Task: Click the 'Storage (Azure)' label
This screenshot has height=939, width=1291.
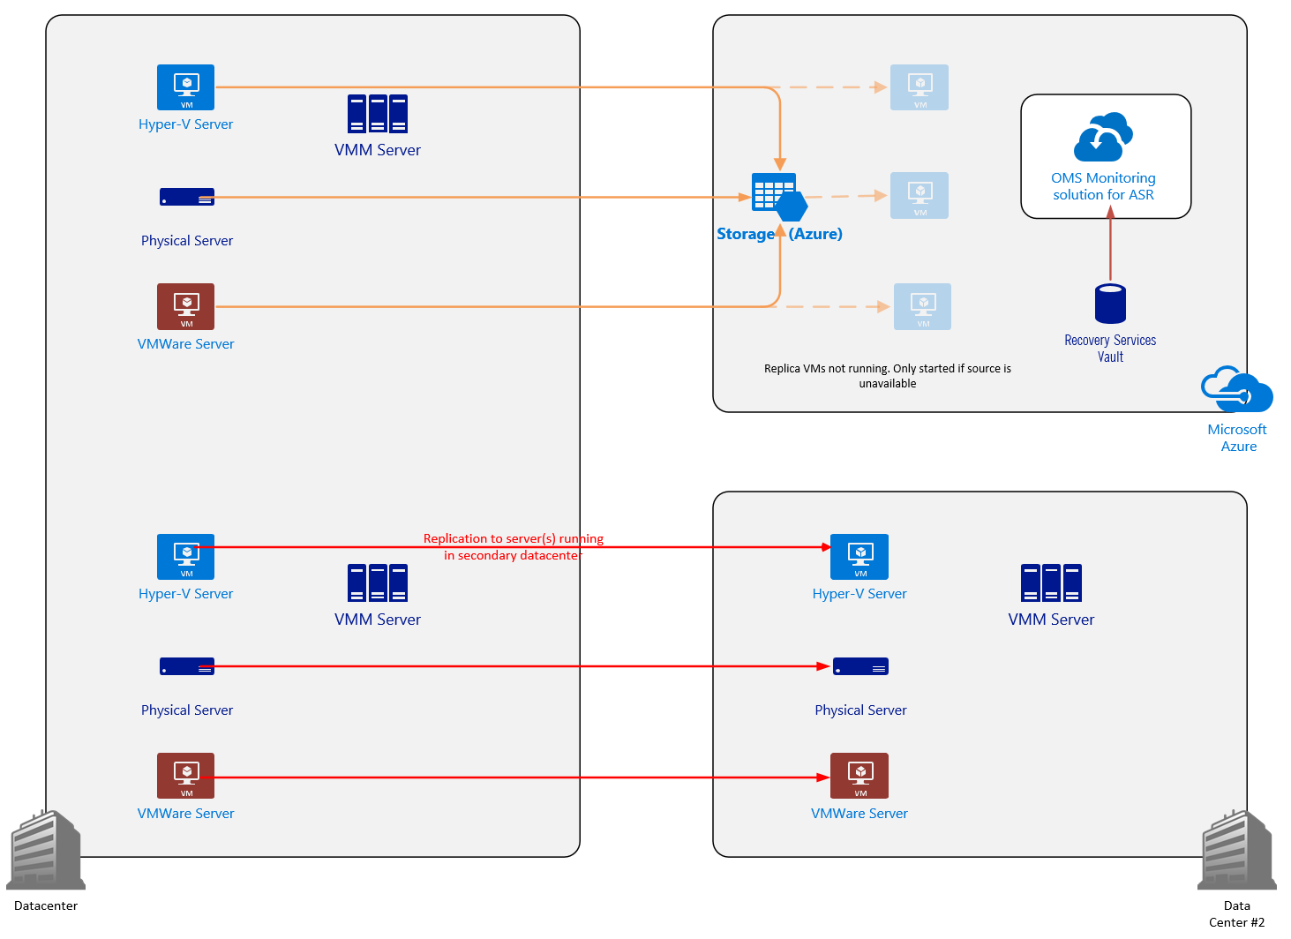Action: (x=779, y=234)
